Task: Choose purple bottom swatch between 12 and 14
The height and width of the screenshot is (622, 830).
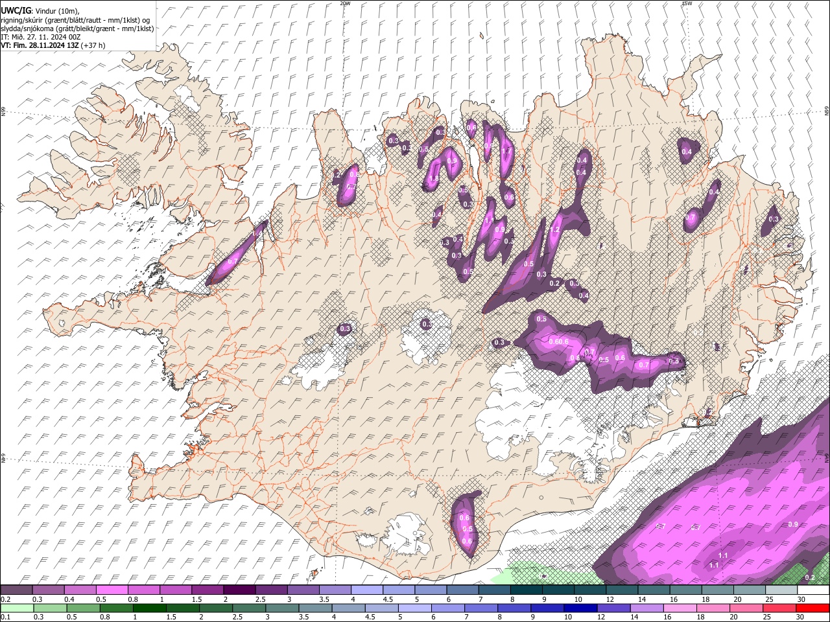Action: [614, 608]
